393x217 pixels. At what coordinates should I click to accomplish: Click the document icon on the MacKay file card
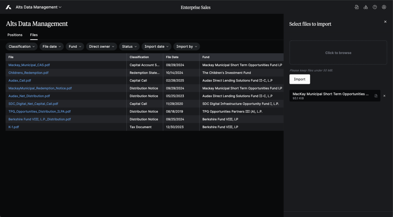(376, 96)
